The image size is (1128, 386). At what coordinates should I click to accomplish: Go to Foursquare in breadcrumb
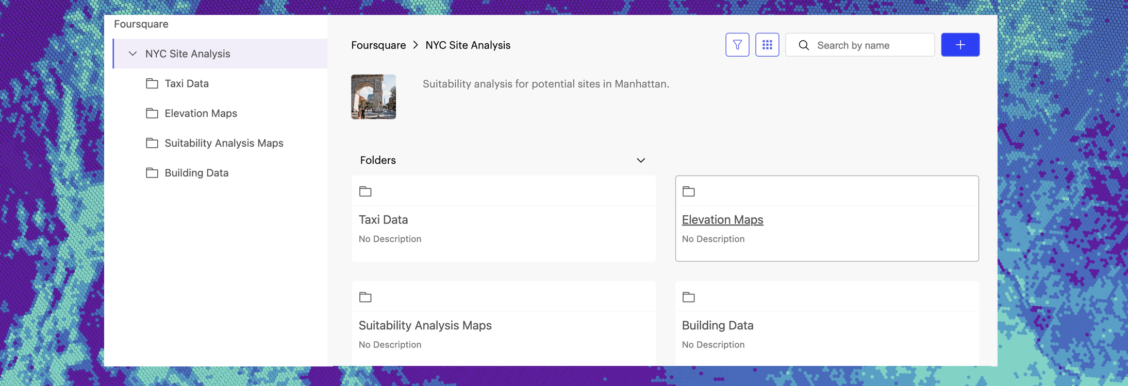point(378,45)
